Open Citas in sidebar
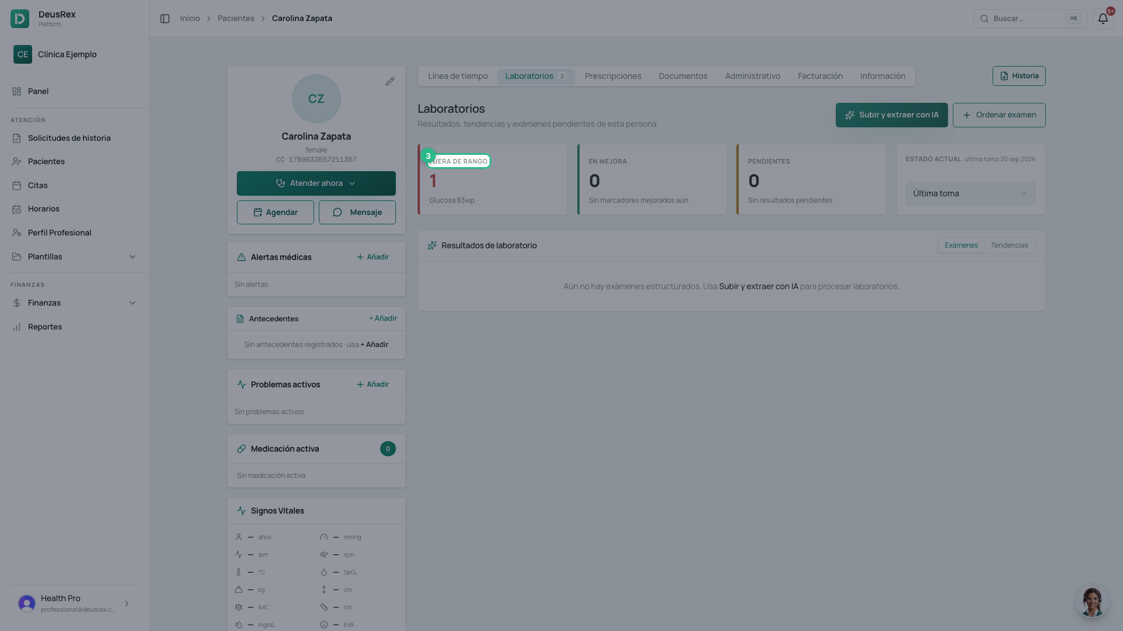Screen dimensions: 1123x631 click(74, 185)
